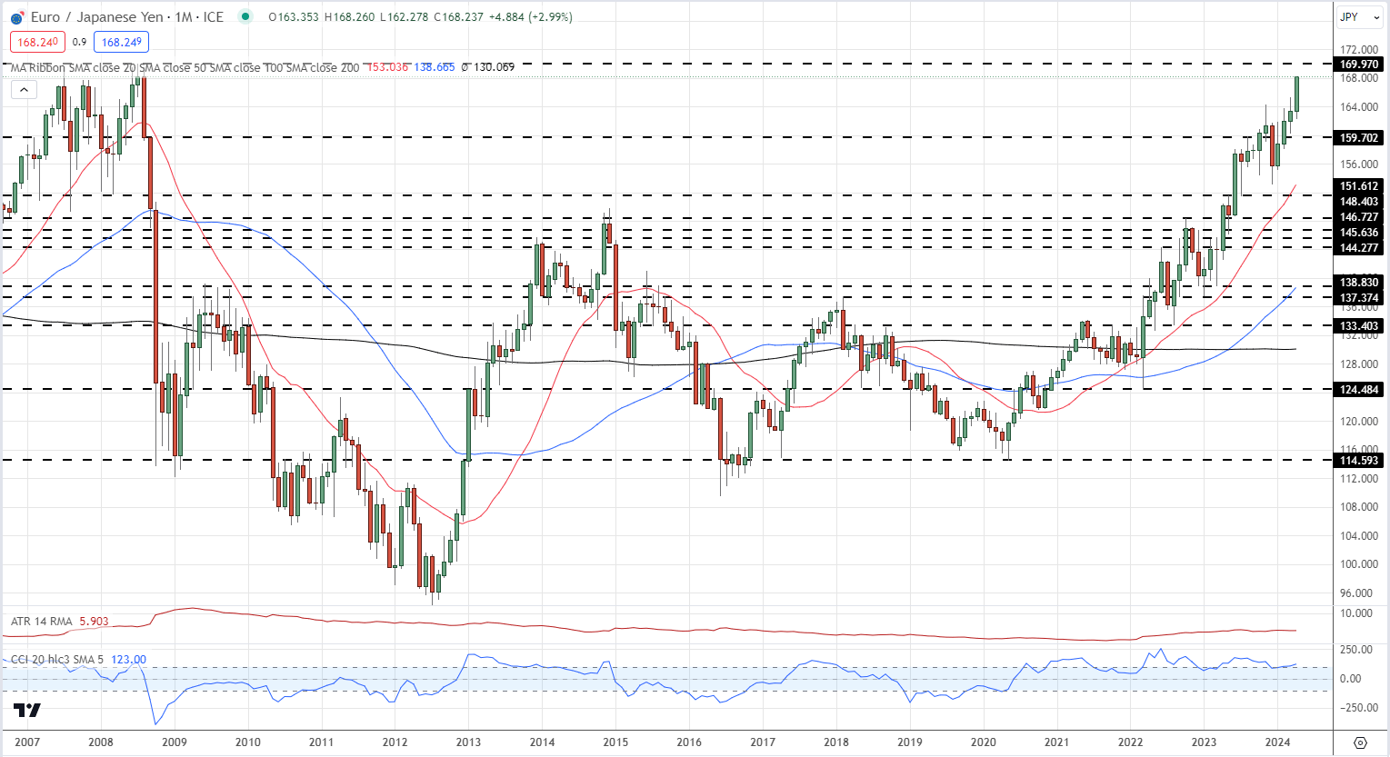Screen dimensions: 1390x757
Task: Click the 133.403 price level label
Action: pos(1359,326)
